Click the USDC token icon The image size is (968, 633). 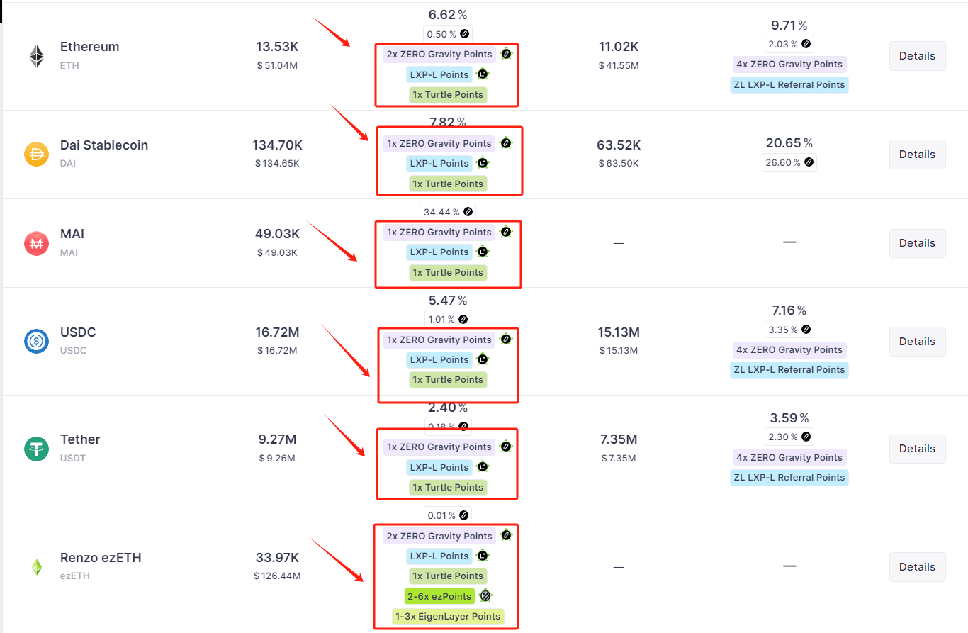pyautogui.click(x=36, y=341)
